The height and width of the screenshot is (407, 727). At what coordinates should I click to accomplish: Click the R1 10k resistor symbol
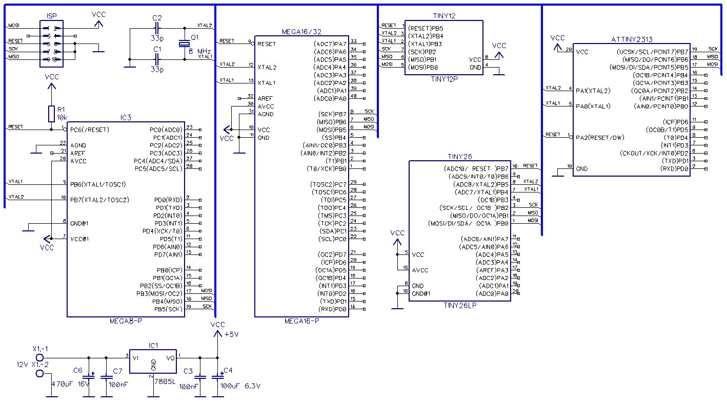point(51,114)
